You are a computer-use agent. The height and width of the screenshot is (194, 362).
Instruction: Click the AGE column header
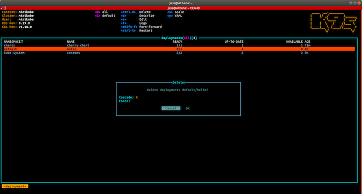(307, 42)
